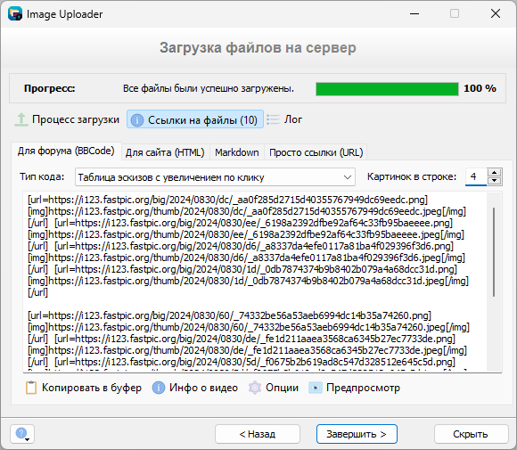Click the Options gear icon
Image resolution: width=517 pixels, height=450 pixels.
[x=255, y=388]
